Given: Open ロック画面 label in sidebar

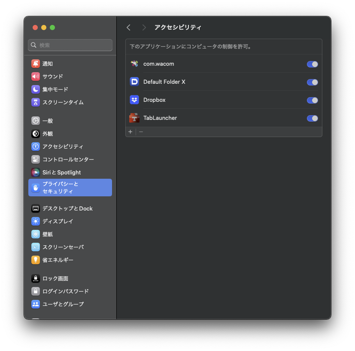Looking at the screenshot, I should tap(55, 278).
